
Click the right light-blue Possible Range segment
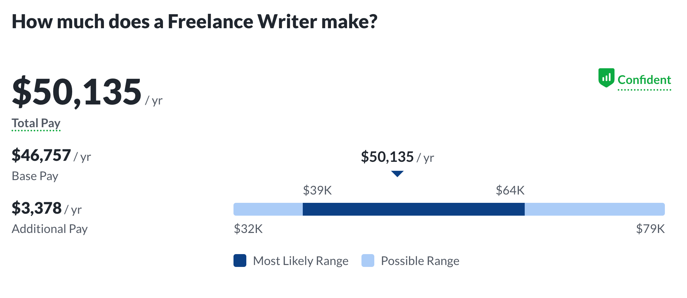[594, 209]
